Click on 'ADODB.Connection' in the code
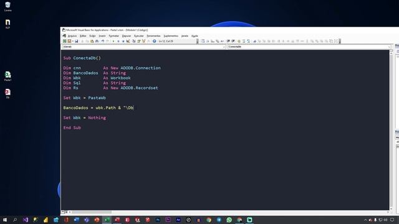 tap(140, 68)
